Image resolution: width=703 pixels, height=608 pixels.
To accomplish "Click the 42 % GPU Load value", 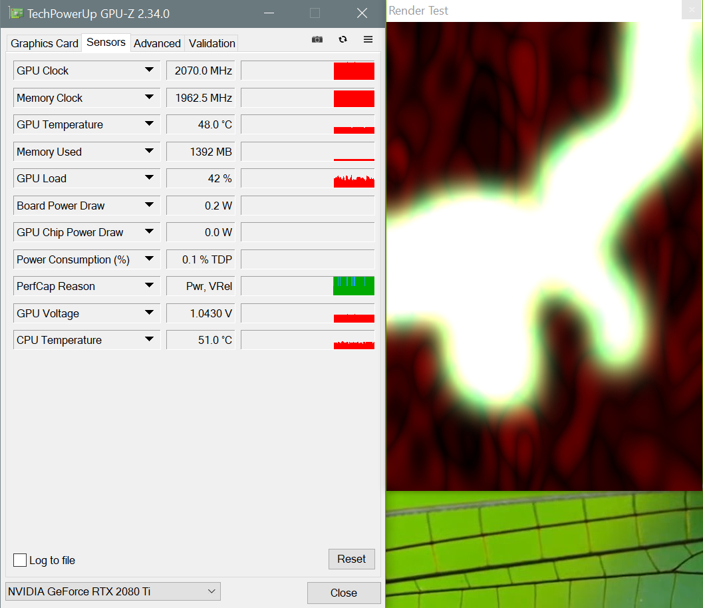I will (x=201, y=178).
